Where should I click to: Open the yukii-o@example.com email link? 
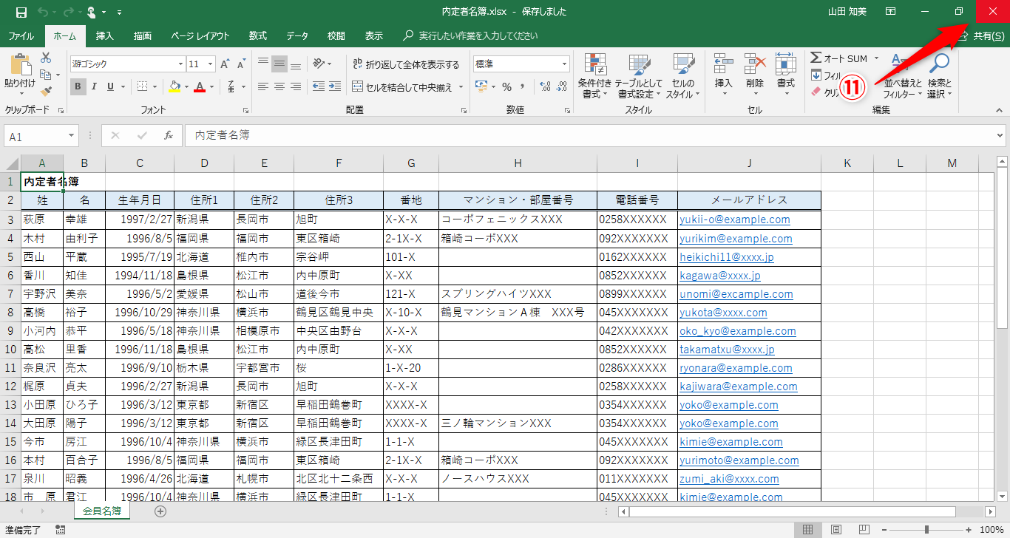(735, 219)
